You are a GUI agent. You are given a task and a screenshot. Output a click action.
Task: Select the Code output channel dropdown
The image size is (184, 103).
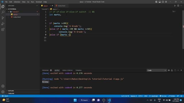156,70
